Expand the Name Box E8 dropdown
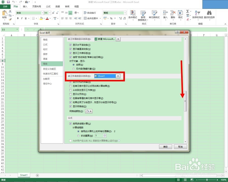The width and height of the screenshot is (228, 182). [x=17, y=30]
